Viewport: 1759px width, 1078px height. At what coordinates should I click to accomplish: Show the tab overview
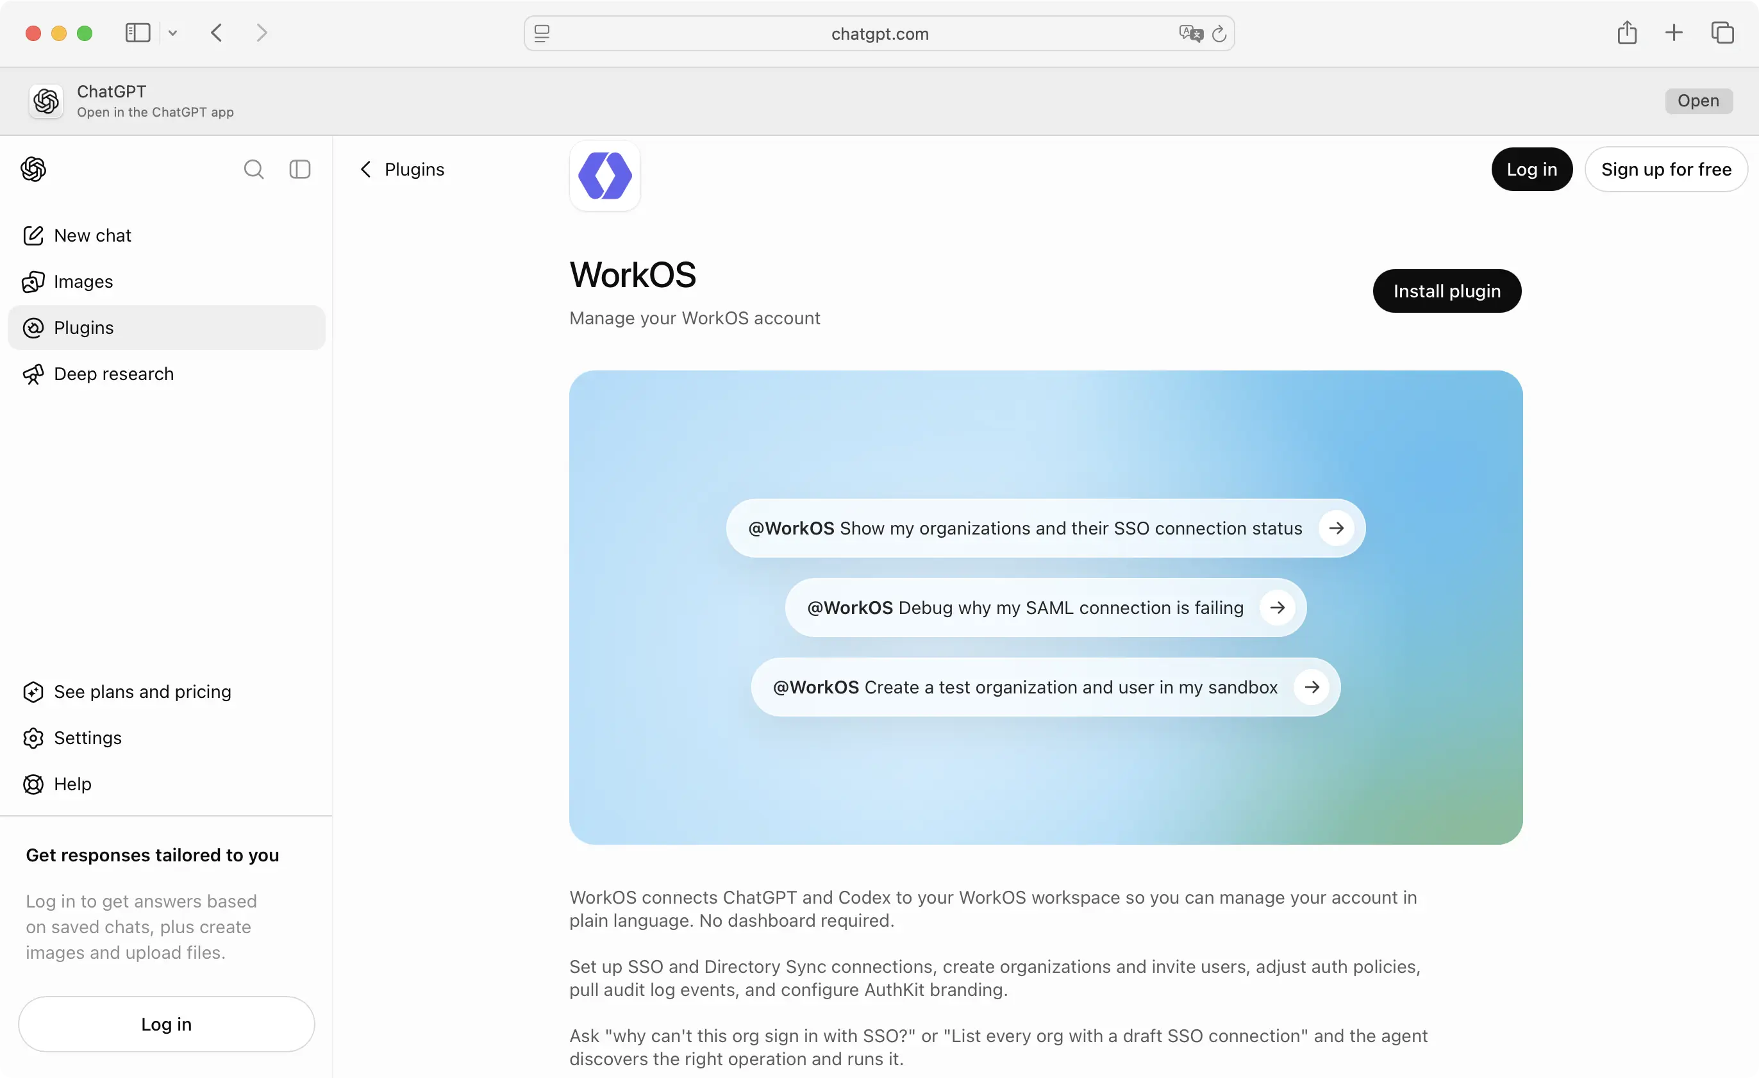pos(1722,33)
